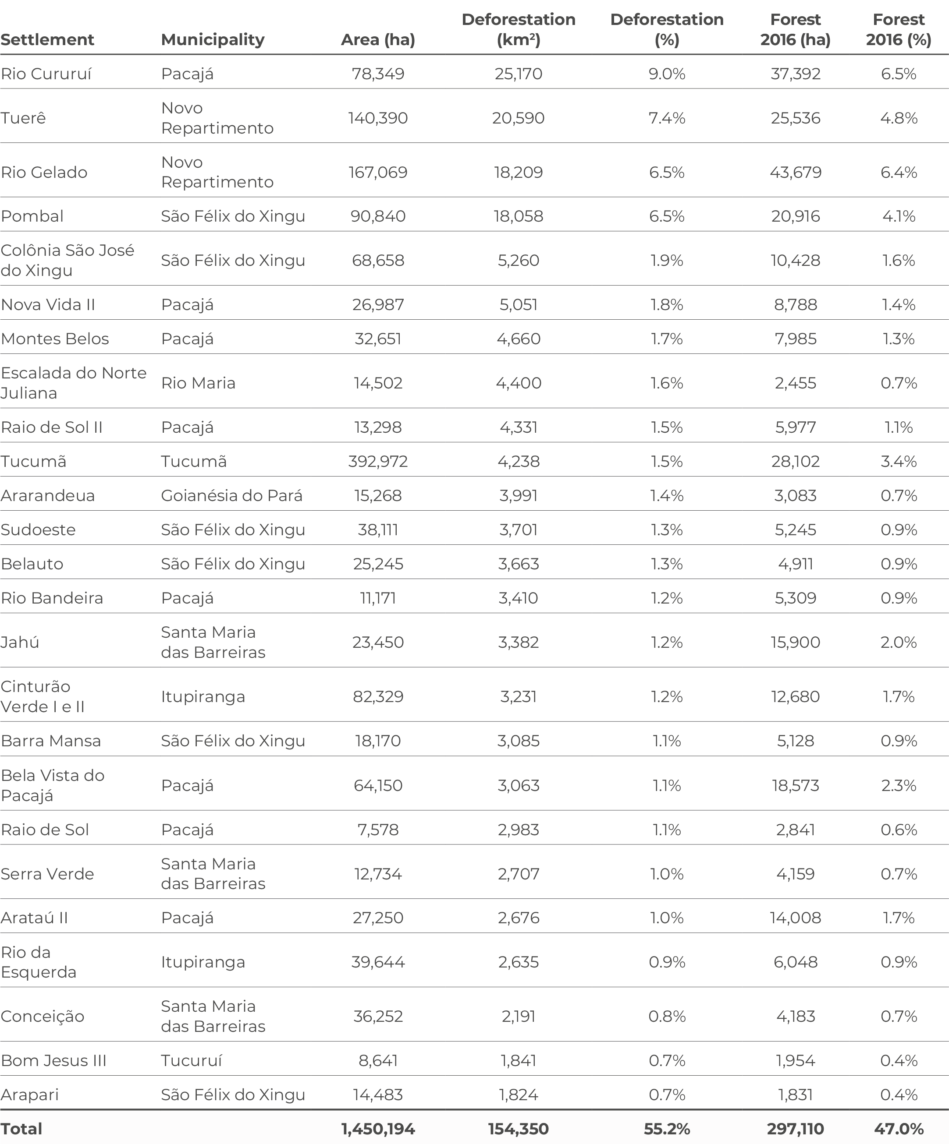Click total forest percent 47.0%

pyautogui.click(x=898, y=1129)
